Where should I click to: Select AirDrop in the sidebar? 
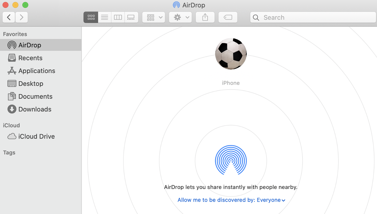41,45
